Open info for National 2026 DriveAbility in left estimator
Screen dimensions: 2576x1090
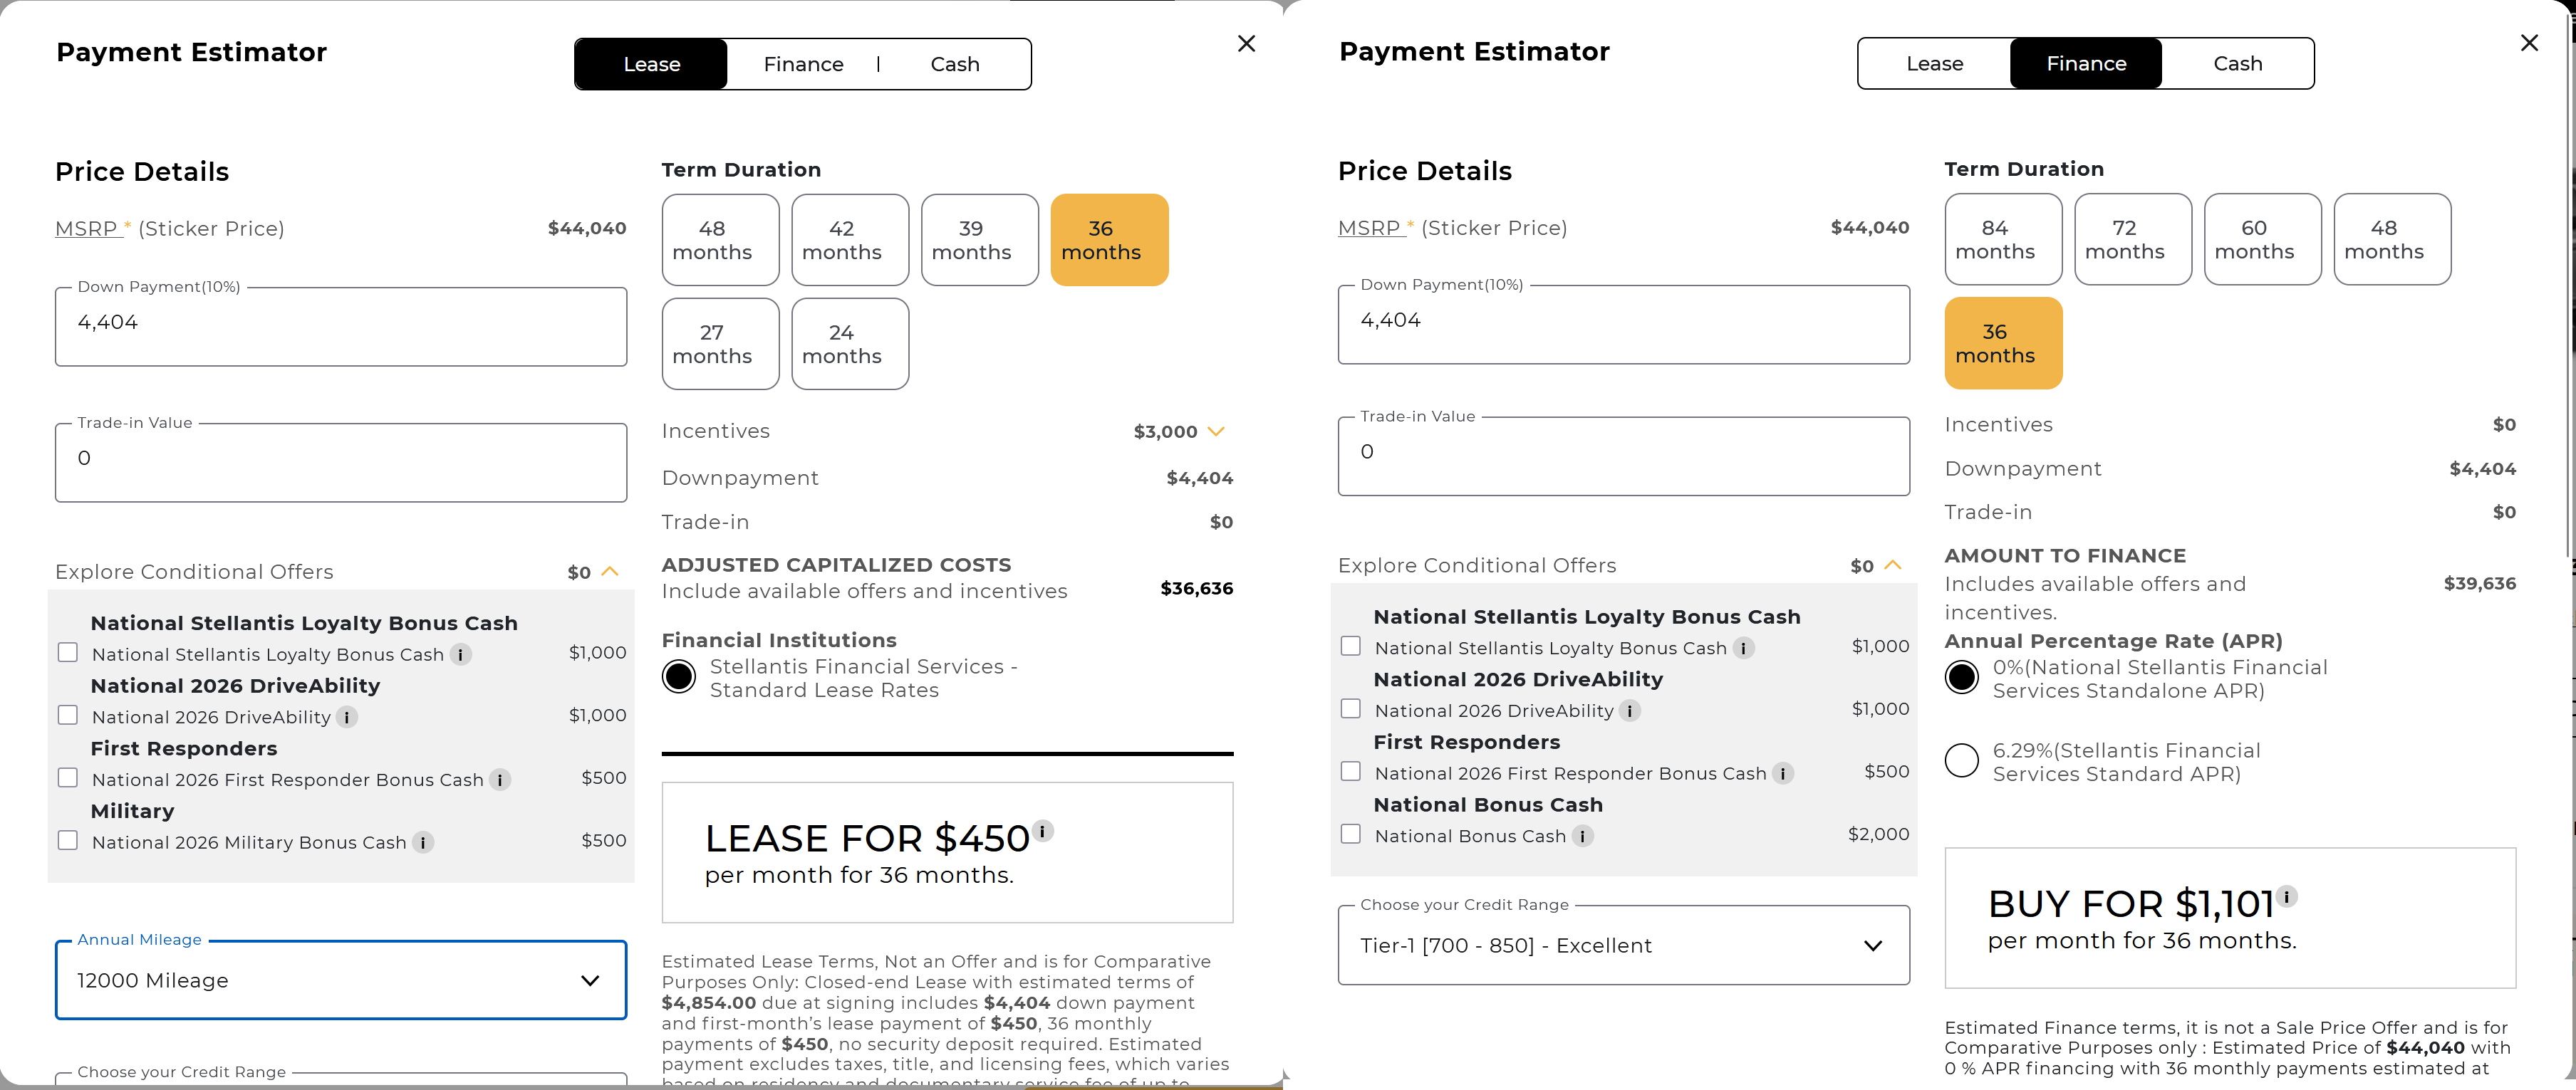pyautogui.click(x=347, y=718)
